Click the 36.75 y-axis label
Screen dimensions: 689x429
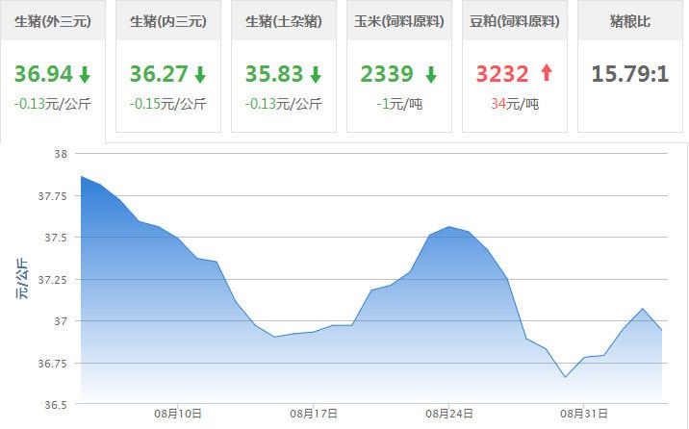53,364
